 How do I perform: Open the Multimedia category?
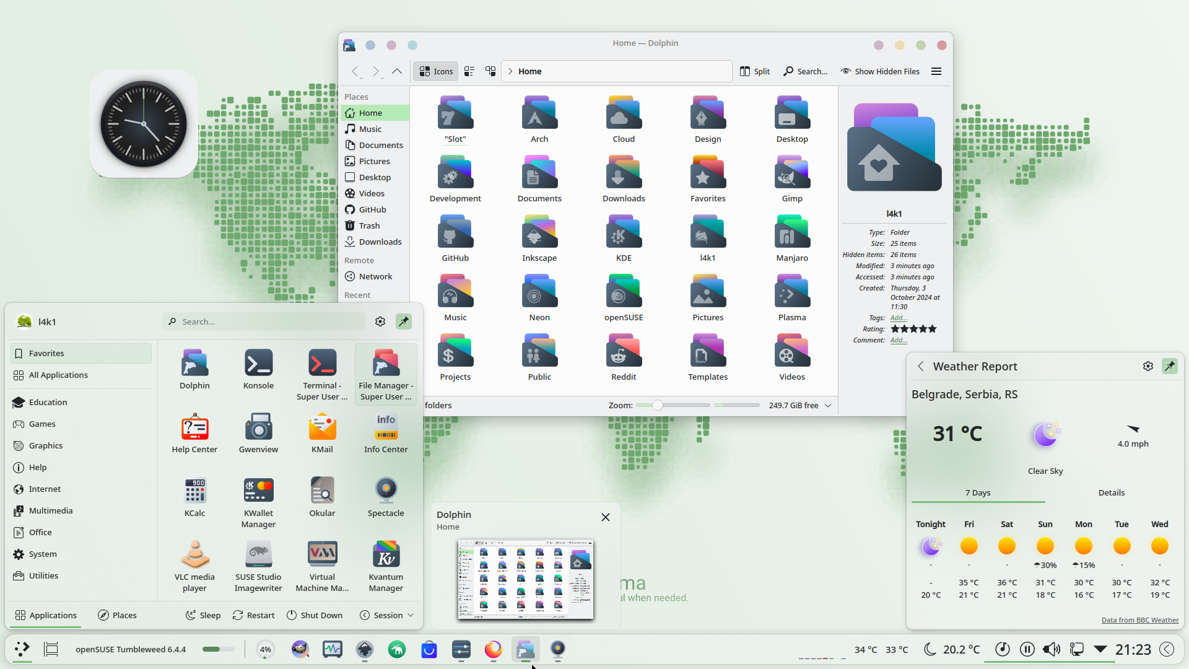click(x=81, y=510)
